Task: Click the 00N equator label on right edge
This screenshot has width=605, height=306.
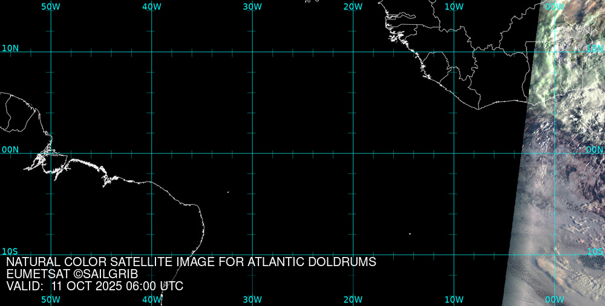Action: pyautogui.click(x=595, y=149)
